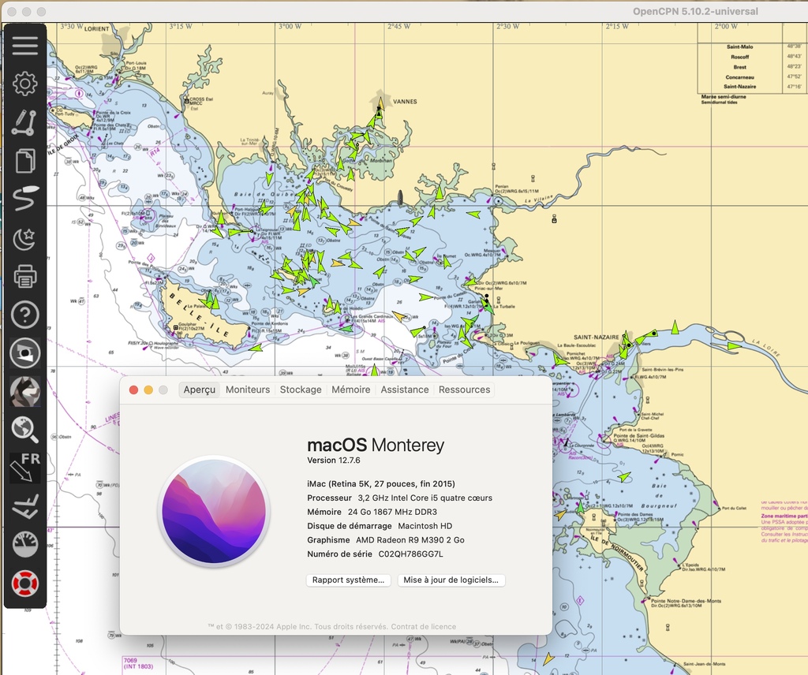
Task: Open the Contrat de licence link
Action: point(424,627)
